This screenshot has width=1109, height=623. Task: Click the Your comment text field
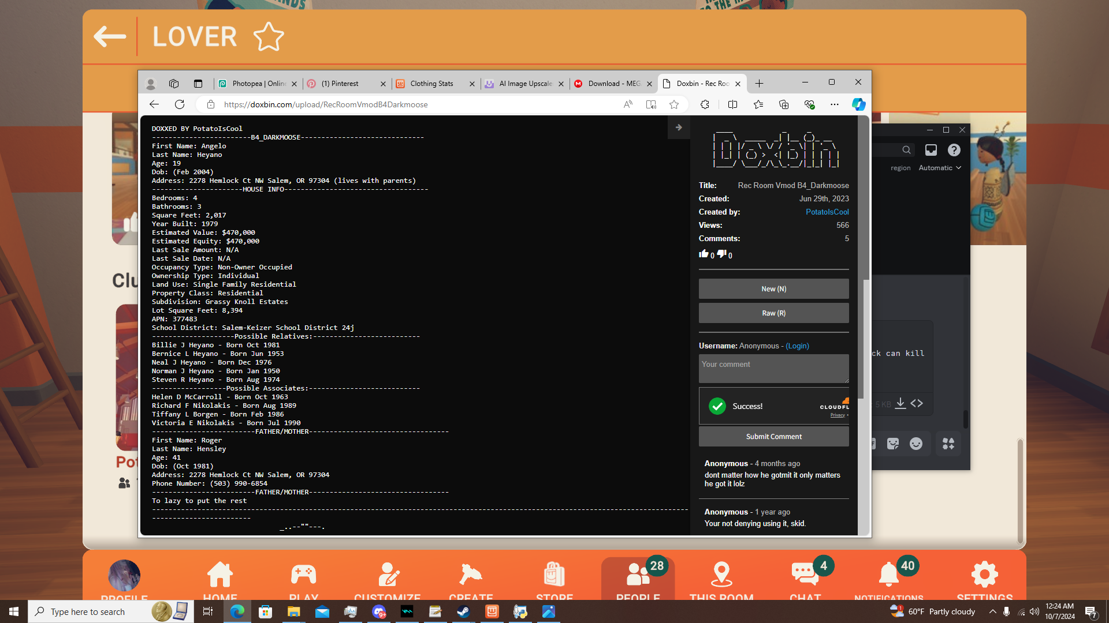point(773,368)
